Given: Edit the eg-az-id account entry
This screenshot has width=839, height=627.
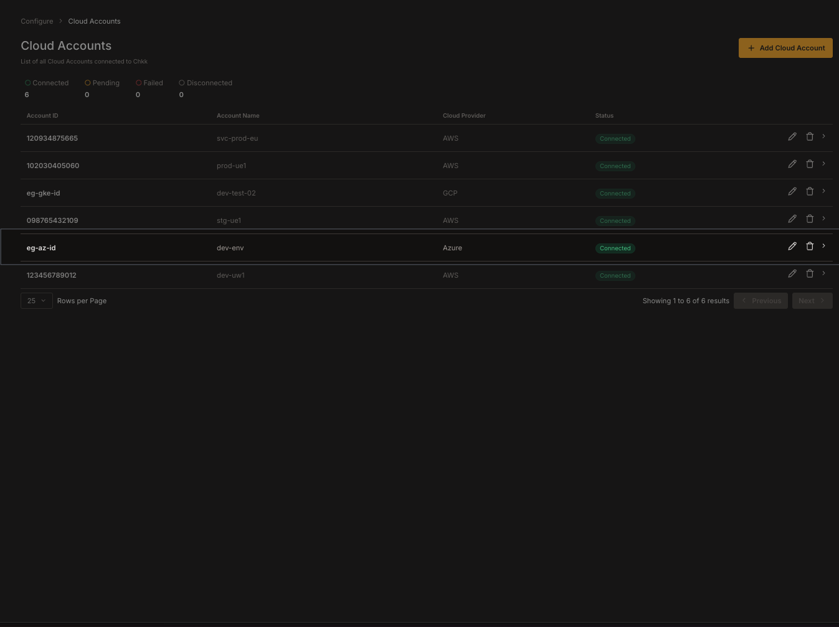Looking at the screenshot, I should point(792,246).
